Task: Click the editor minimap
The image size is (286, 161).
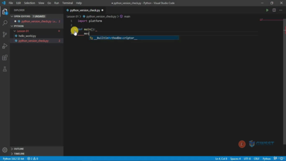Action: click(x=271, y=20)
